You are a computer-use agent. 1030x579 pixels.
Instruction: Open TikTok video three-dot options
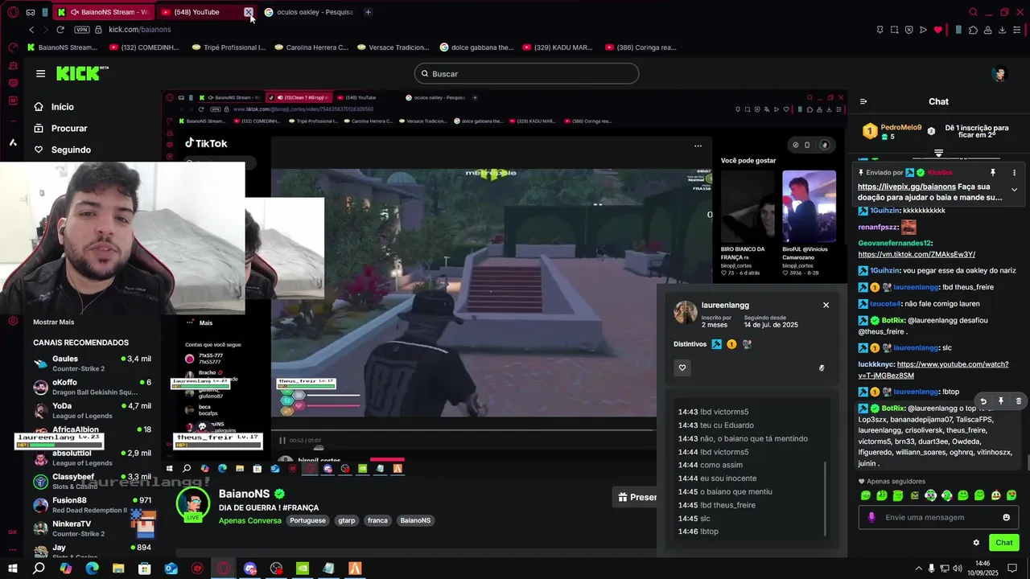[x=698, y=146]
